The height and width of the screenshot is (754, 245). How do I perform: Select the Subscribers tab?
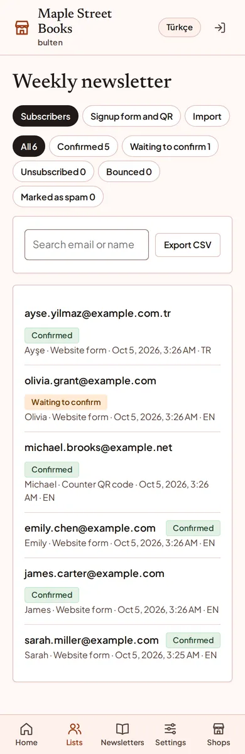[46, 116]
